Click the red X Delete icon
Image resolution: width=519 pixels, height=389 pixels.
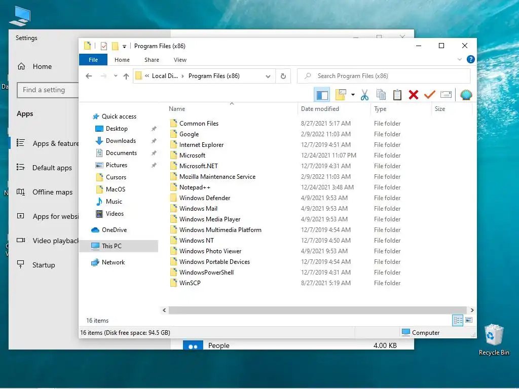pyautogui.click(x=414, y=95)
